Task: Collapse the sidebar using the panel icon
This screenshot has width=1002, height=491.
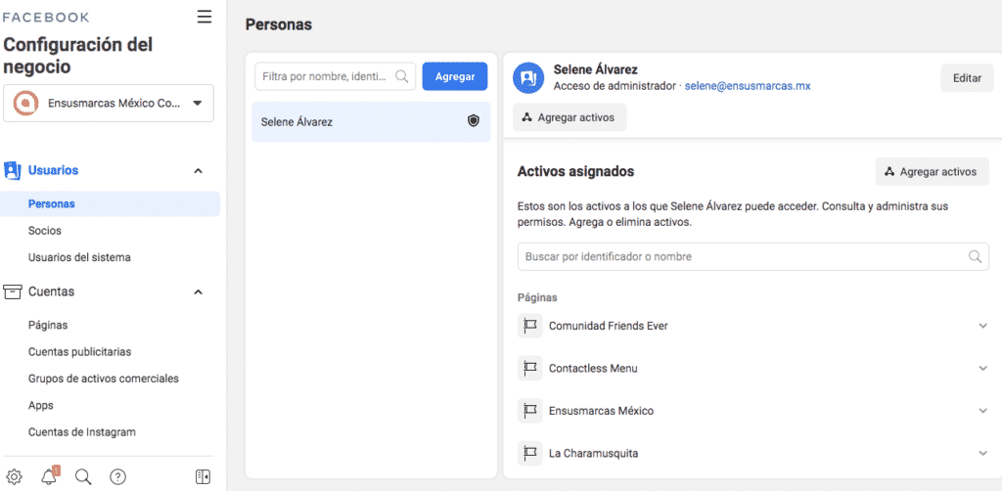Action: coord(203,476)
